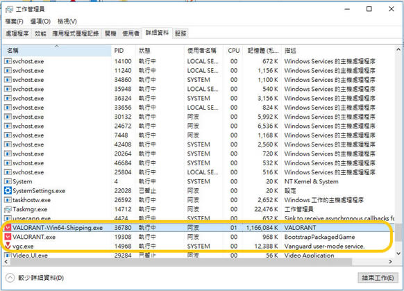The height and width of the screenshot is (291, 404).
Task: Open the 選項(O) menu
Action: [40, 22]
